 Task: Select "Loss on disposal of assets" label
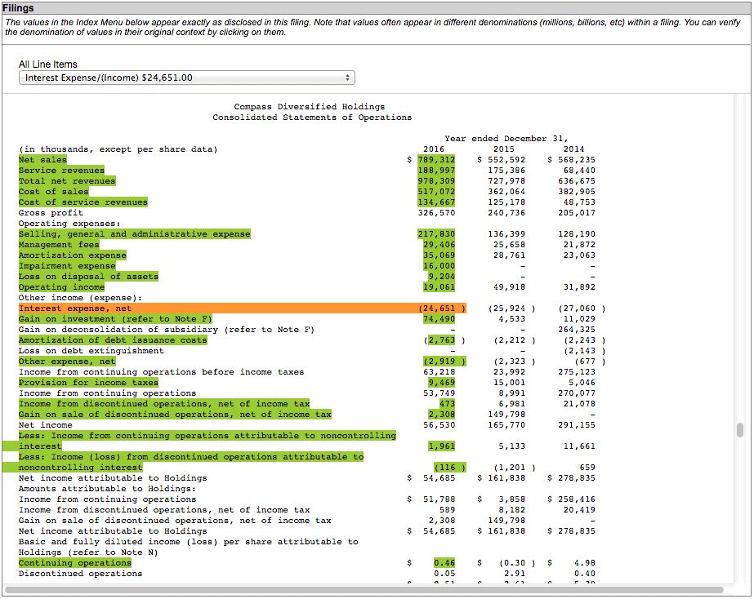pyautogui.click(x=88, y=276)
